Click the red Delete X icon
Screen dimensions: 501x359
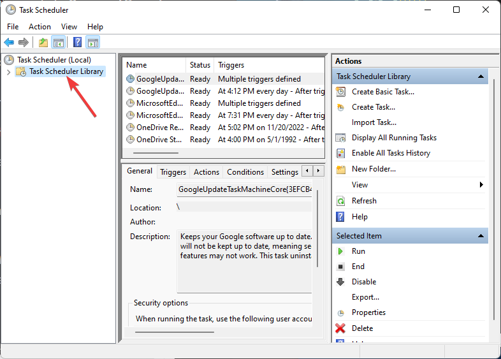(x=340, y=328)
